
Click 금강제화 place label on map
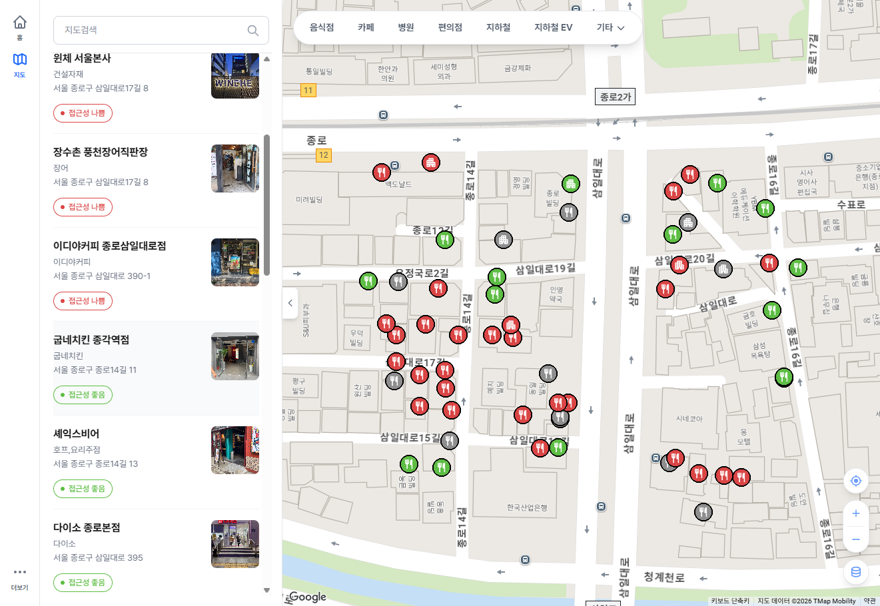tap(518, 68)
